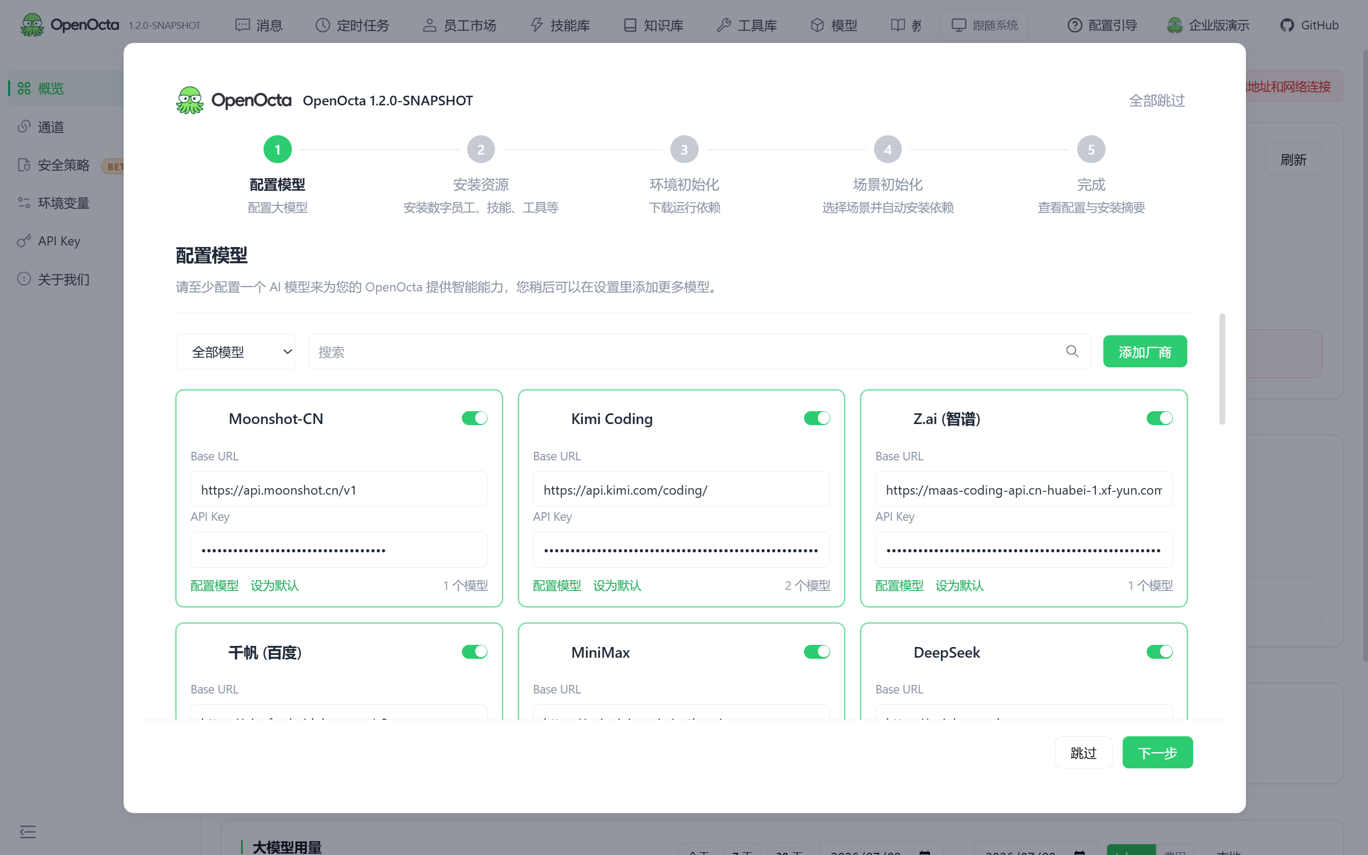Viewport: 1368px width, 855px height.
Task: Click 设为默认 under Z.ai
Action: (x=960, y=586)
